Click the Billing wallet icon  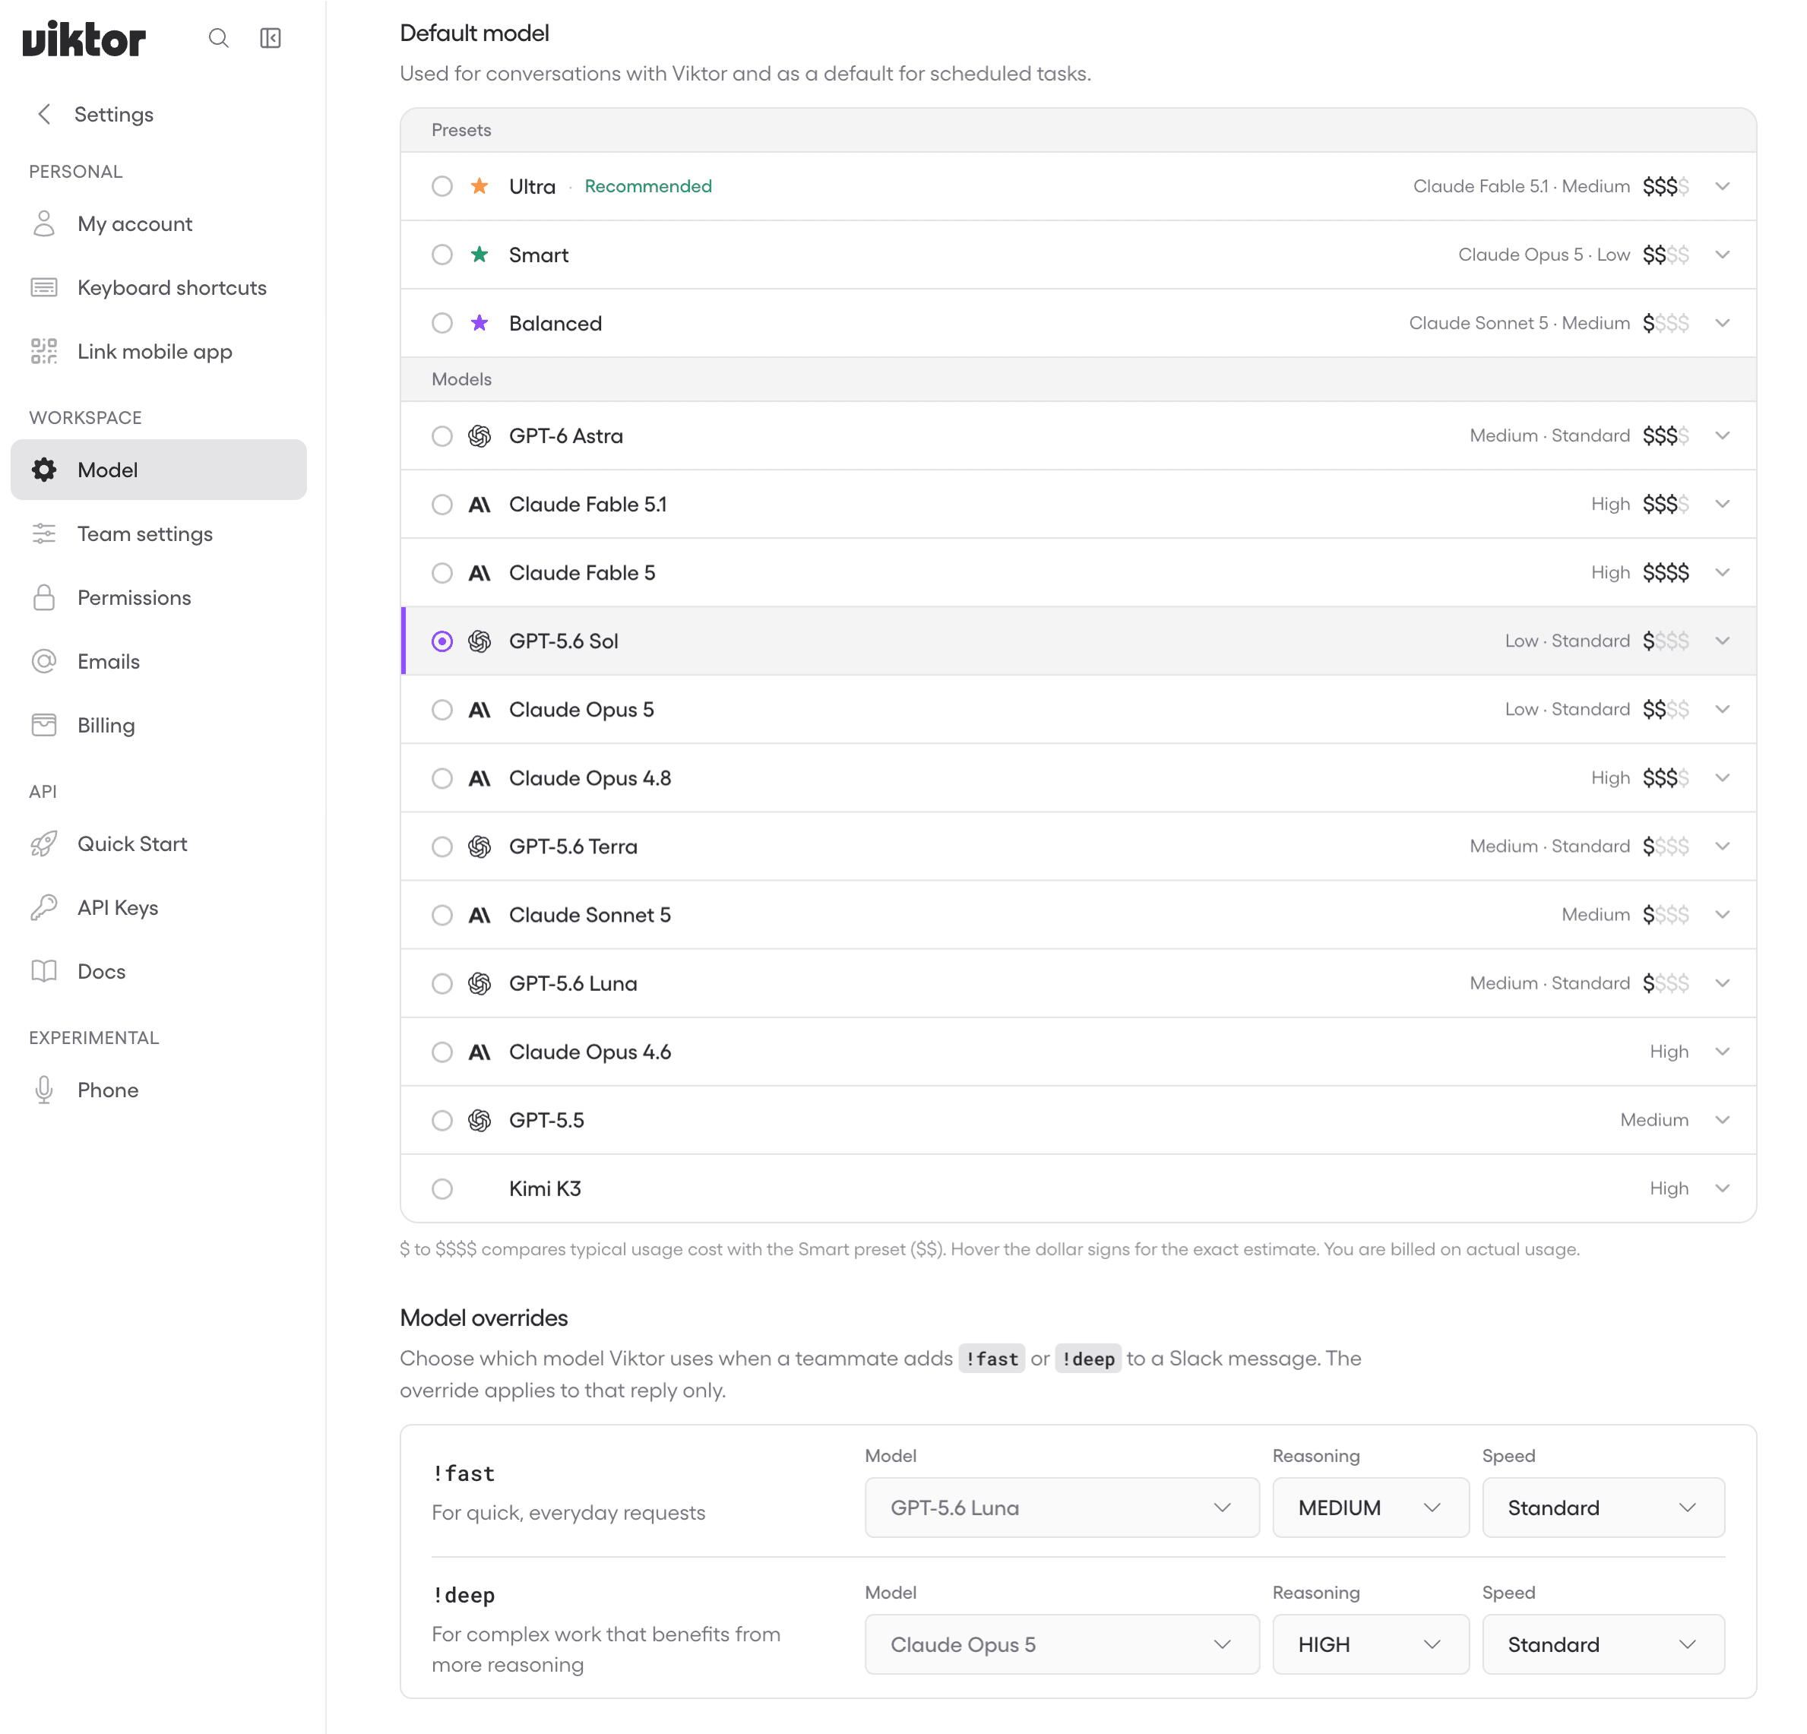pos(44,726)
